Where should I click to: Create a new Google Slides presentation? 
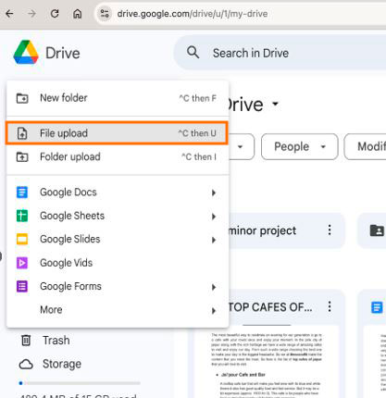tap(118, 239)
